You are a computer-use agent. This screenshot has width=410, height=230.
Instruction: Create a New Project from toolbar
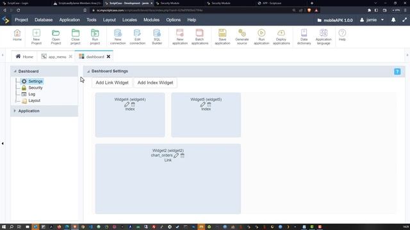coord(37,37)
